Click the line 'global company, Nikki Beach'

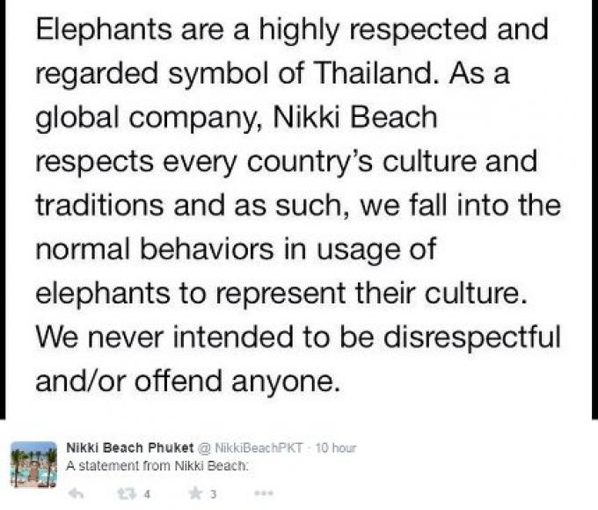tap(237, 119)
